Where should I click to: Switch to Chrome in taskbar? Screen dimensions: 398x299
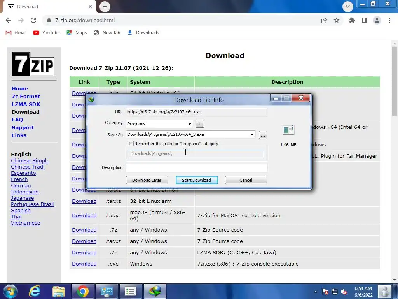pyautogui.click(x=82, y=291)
